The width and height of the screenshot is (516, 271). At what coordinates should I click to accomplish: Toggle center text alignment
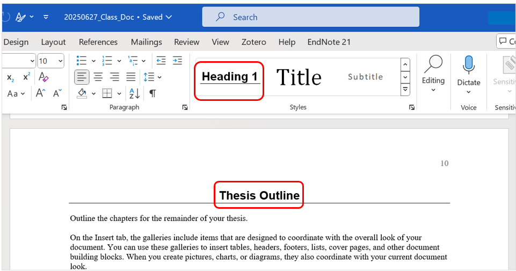tap(98, 77)
